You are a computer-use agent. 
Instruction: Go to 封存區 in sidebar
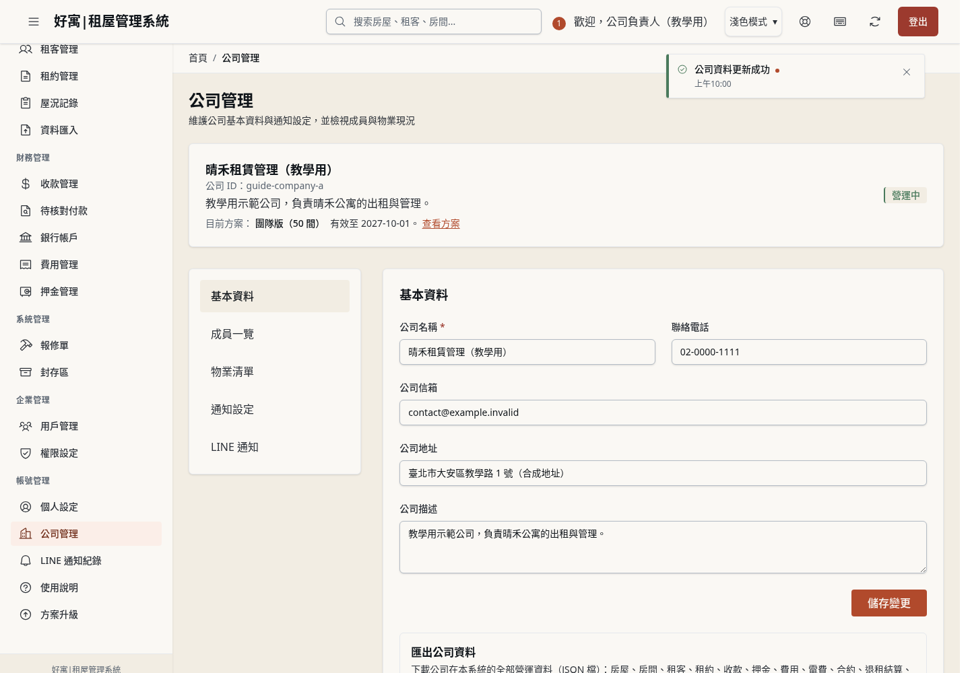86,372
